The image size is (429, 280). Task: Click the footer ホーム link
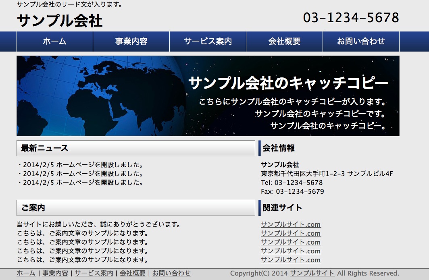click(26, 273)
